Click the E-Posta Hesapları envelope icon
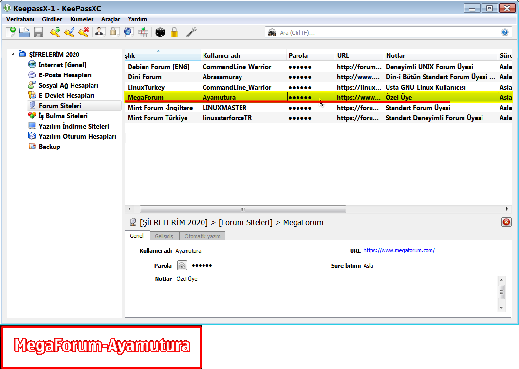Viewport: 519px width, 369px height. (32, 74)
